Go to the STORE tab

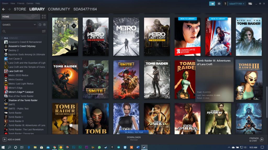20,9
